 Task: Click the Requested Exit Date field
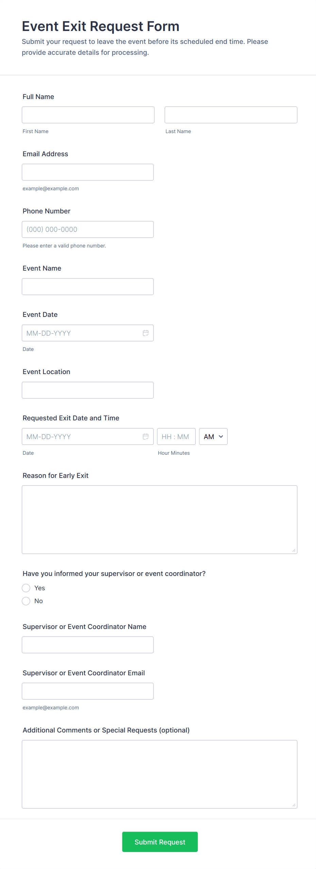(82, 436)
